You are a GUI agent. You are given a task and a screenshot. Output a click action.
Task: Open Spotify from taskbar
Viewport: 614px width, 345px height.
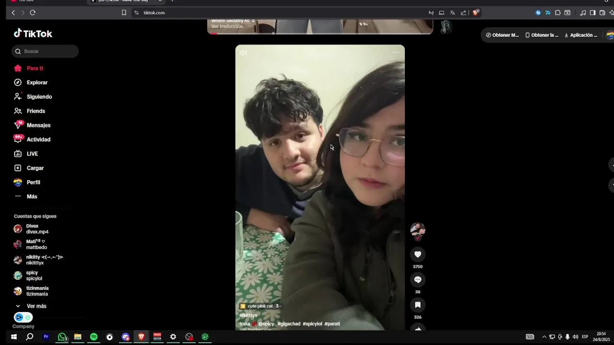click(94, 337)
